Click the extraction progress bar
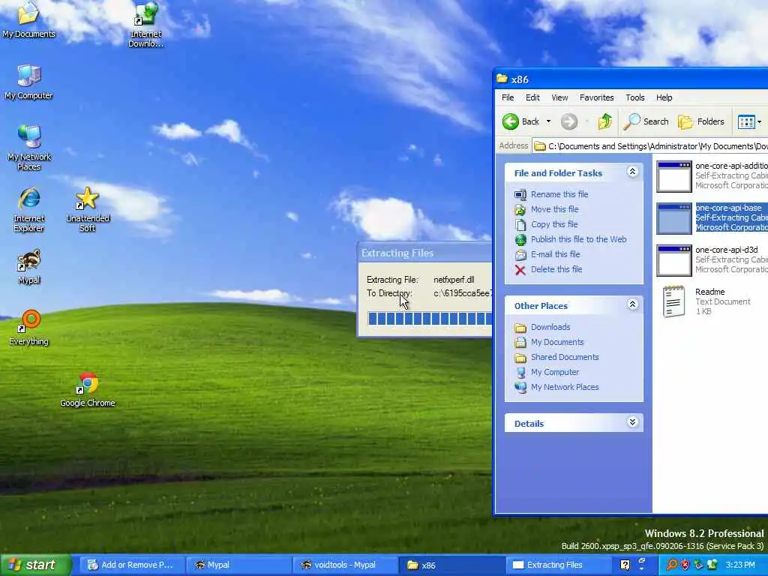 tap(430, 319)
